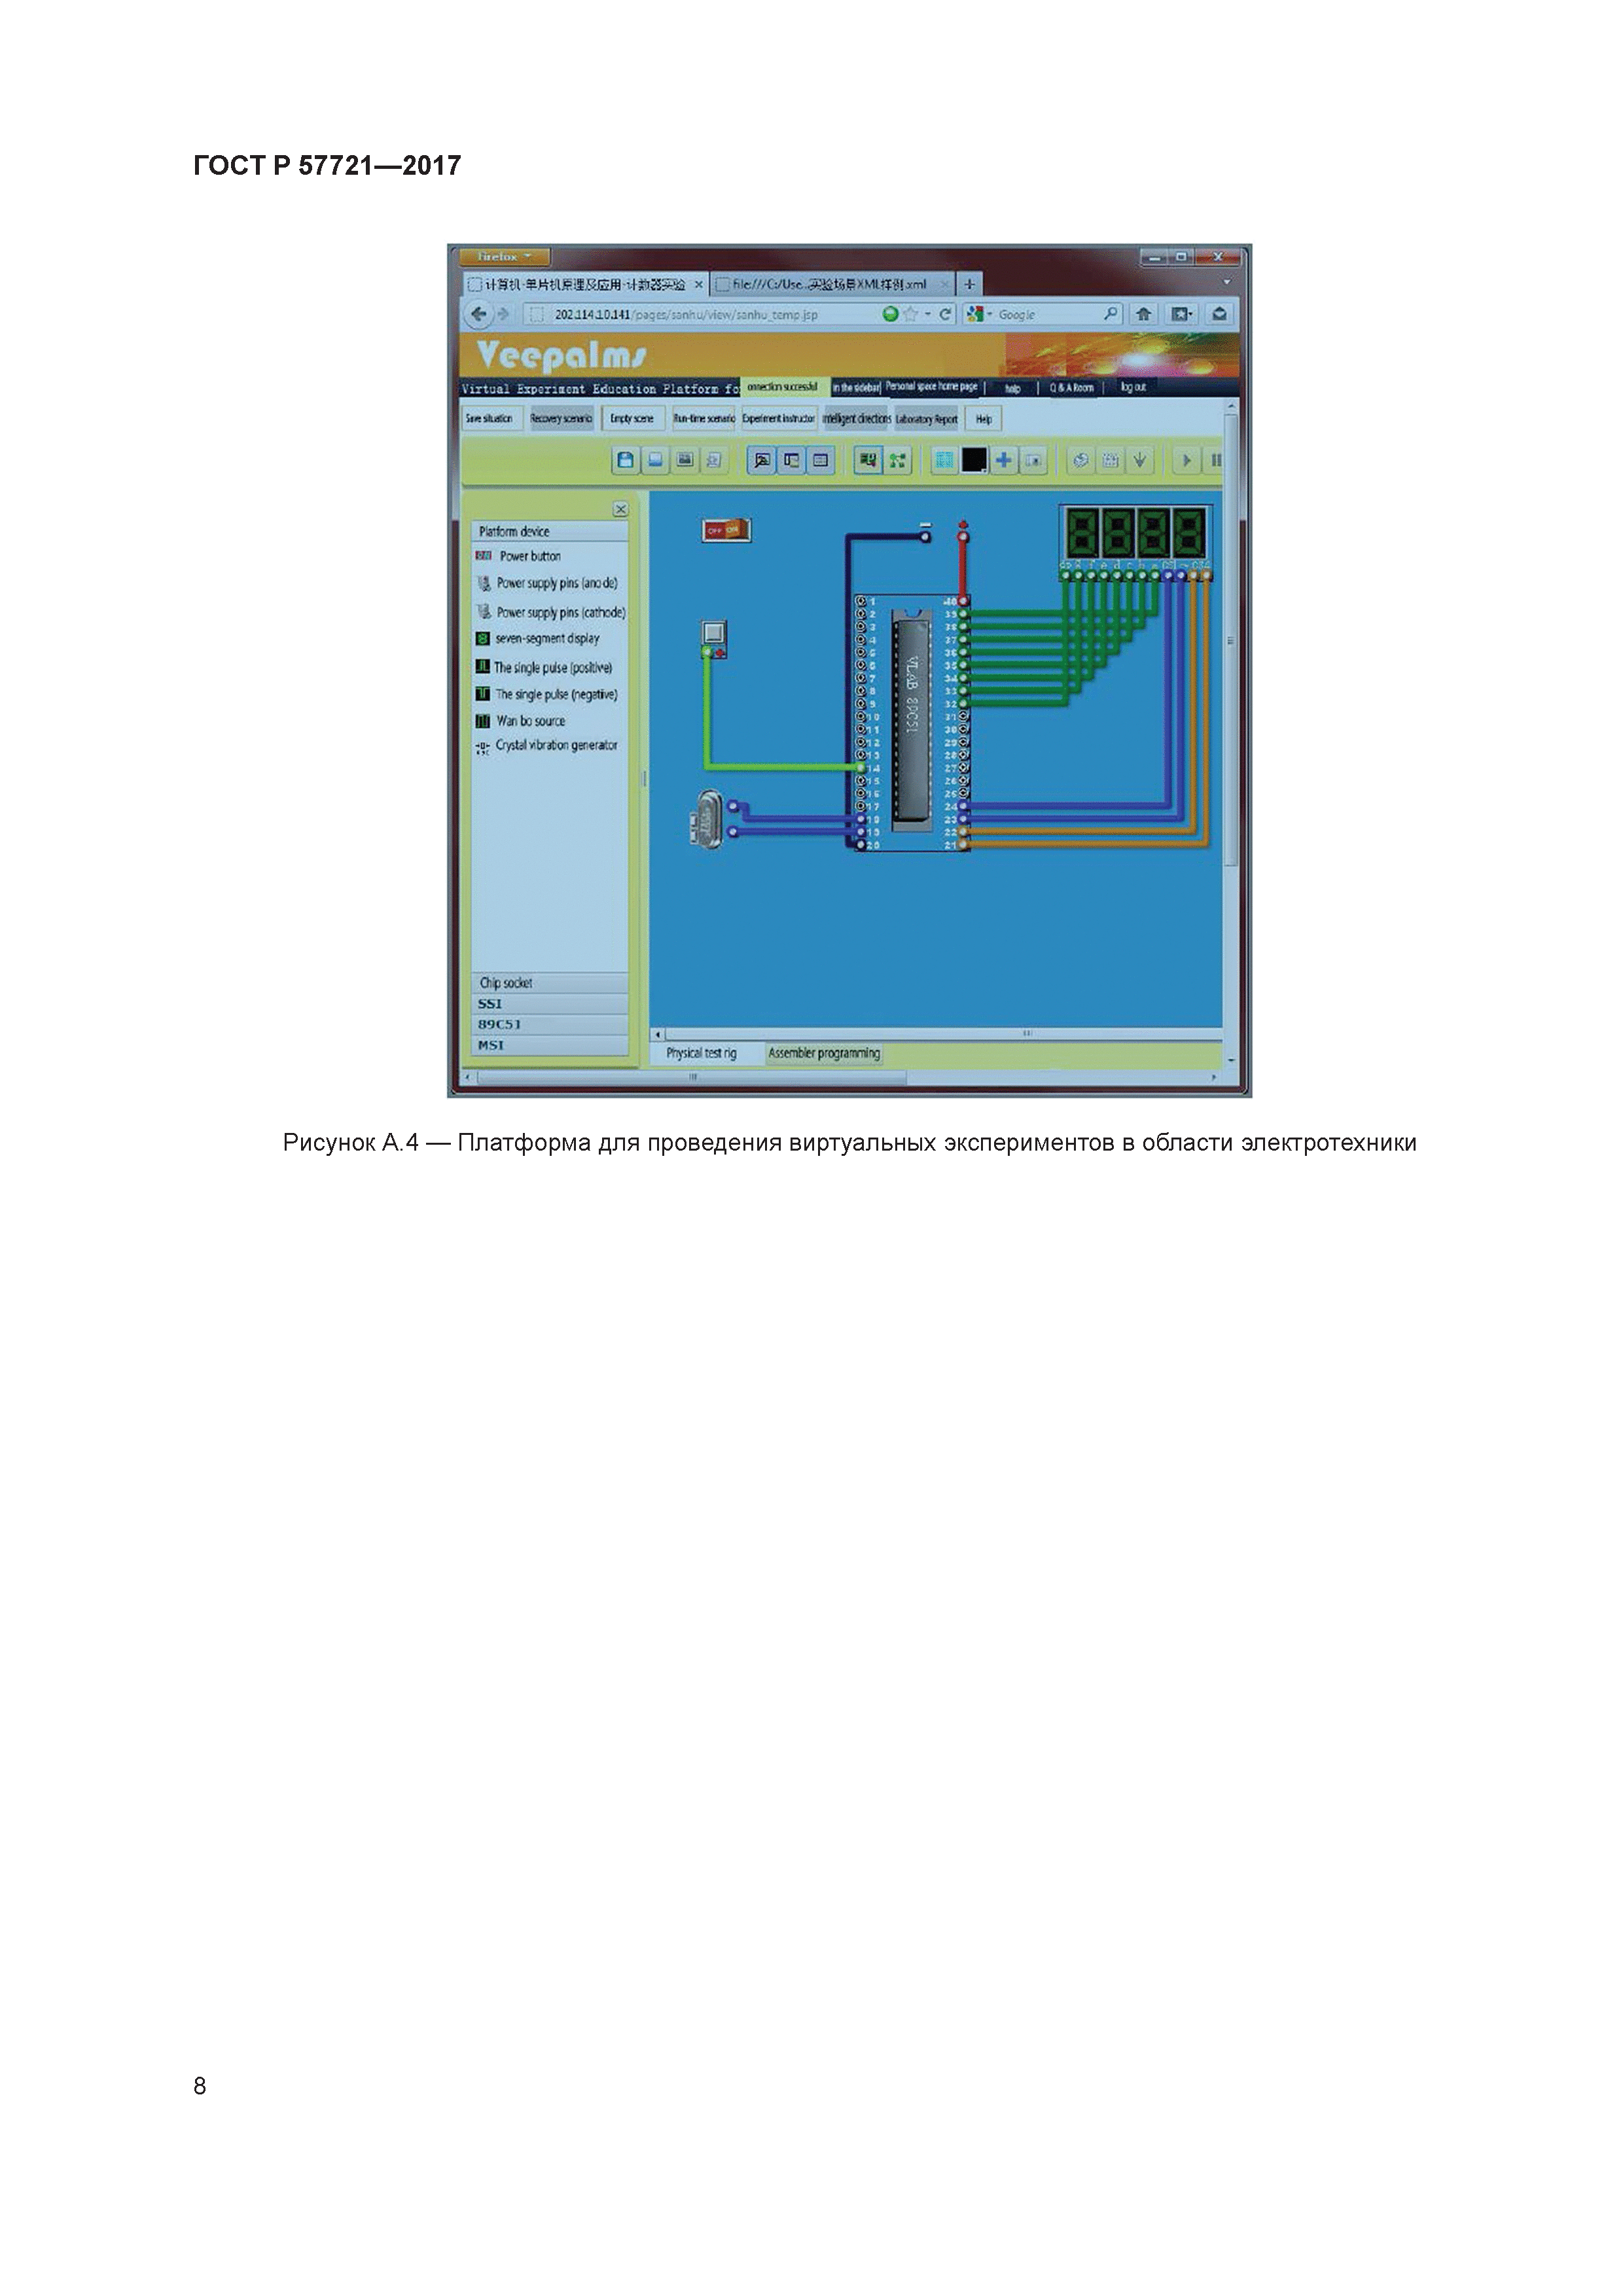Open the Firefox menu button

(505, 257)
